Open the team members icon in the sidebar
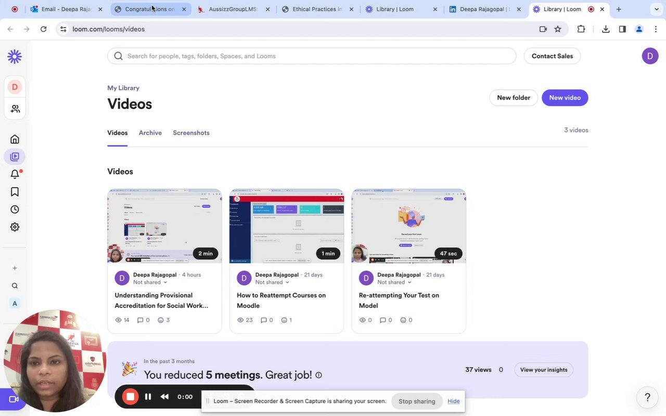 coord(15,109)
